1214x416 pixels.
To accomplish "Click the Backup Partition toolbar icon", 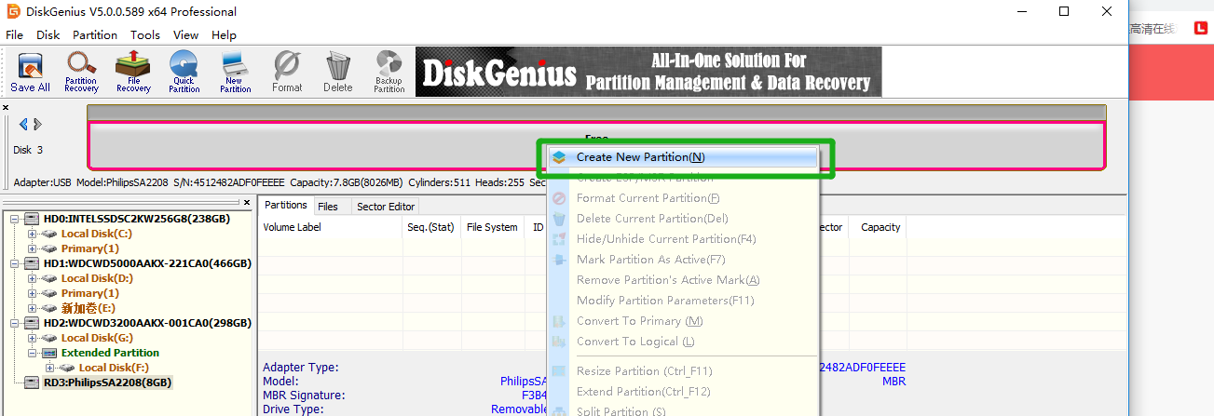I will click(389, 72).
